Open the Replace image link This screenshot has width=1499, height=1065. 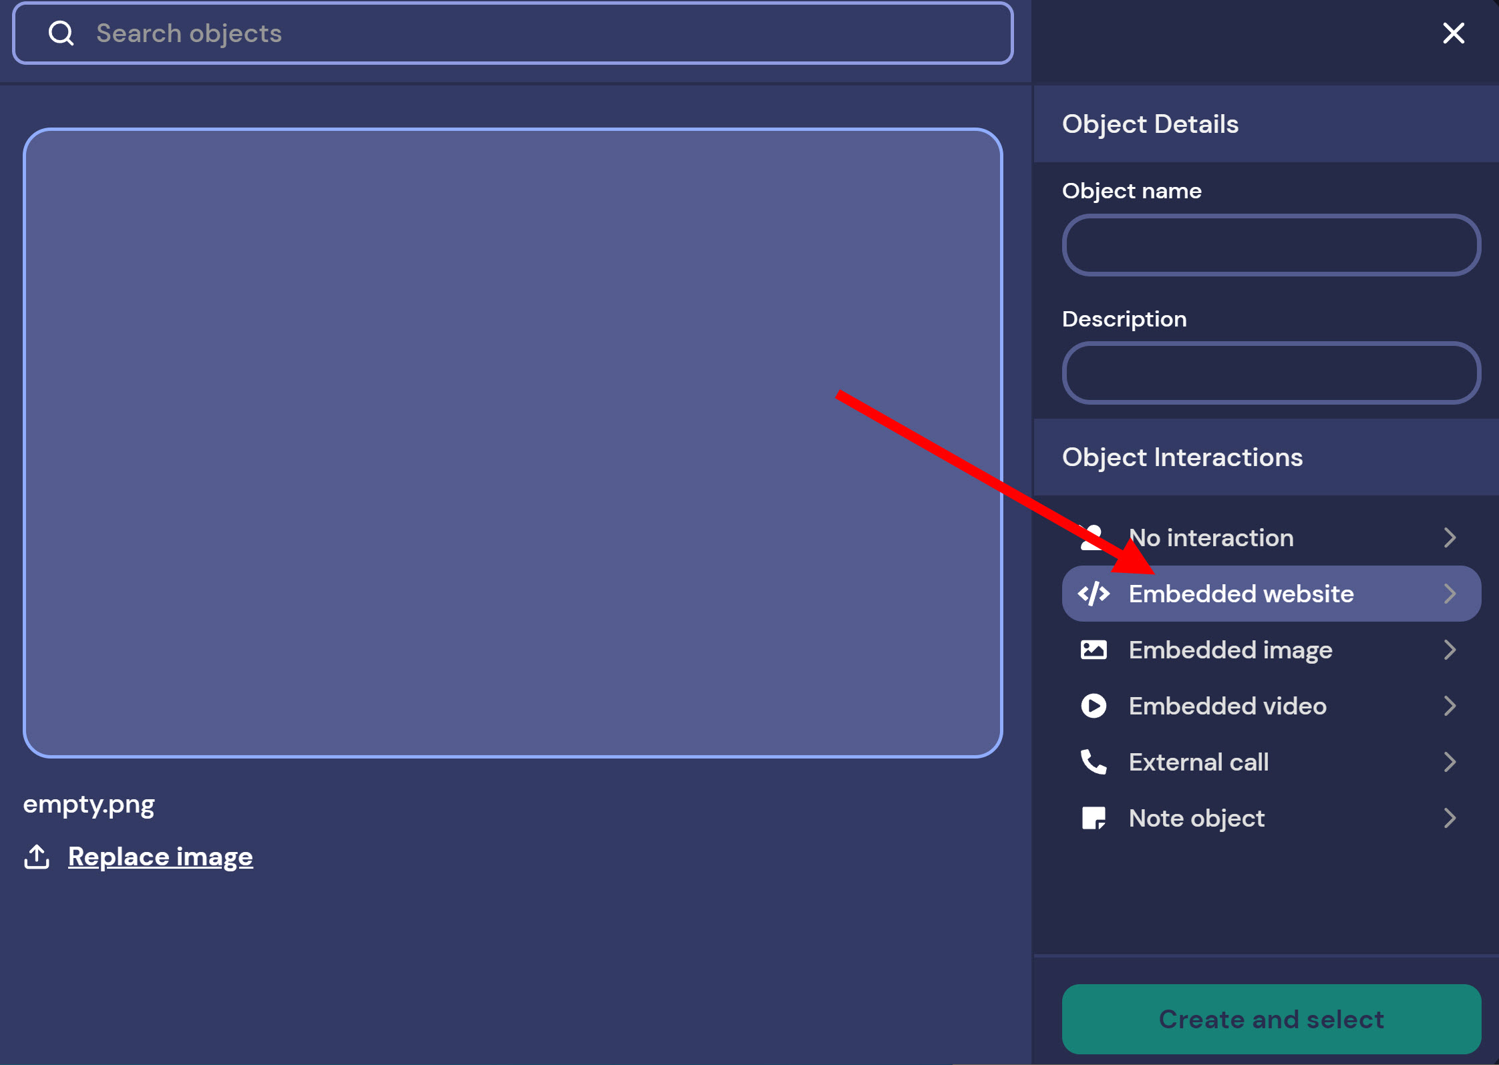[x=160, y=857]
